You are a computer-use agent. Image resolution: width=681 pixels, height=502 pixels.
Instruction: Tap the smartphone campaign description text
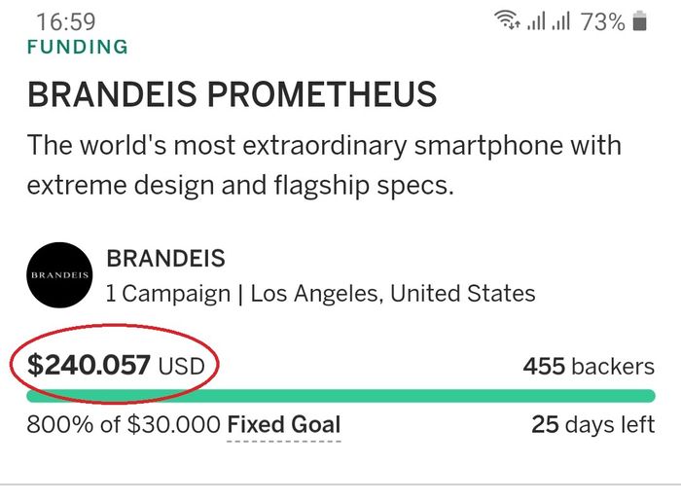pyautogui.click(x=324, y=164)
